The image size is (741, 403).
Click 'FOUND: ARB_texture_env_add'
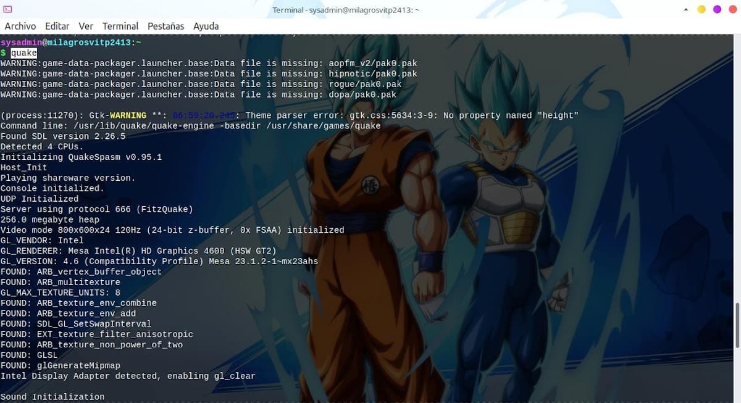pos(68,314)
